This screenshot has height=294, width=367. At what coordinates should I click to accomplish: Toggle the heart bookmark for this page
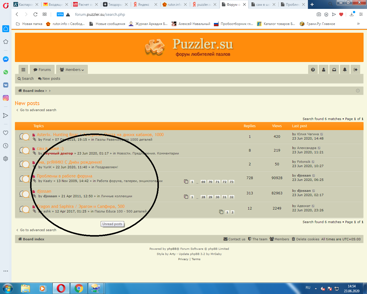pos(341,14)
